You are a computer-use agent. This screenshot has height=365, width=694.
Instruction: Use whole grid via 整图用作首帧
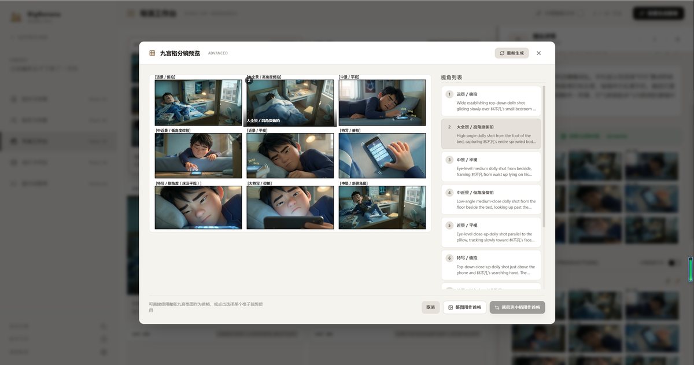[464, 307]
